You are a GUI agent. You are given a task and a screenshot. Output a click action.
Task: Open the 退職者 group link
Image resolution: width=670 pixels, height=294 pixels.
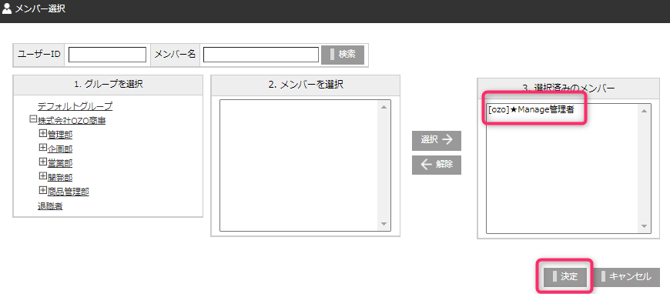pyautogui.click(x=50, y=206)
